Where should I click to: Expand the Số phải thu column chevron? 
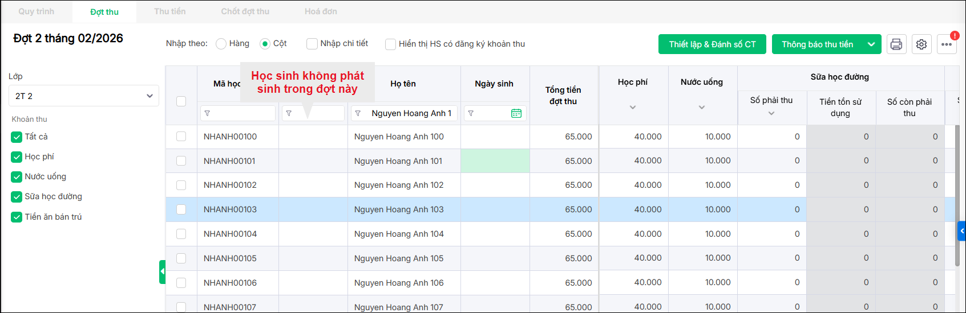[x=771, y=113]
